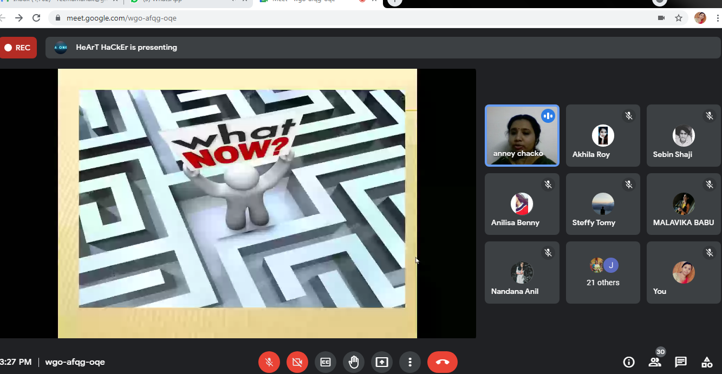Image resolution: width=722 pixels, height=374 pixels.
Task: Show the participants list with 30 people
Action: pyautogui.click(x=655, y=362)
